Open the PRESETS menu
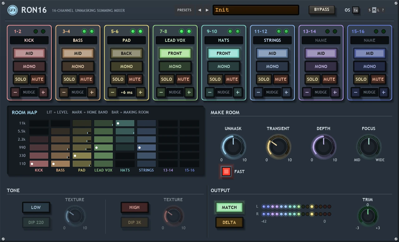399x242 pixels. (x=184, y=10)
